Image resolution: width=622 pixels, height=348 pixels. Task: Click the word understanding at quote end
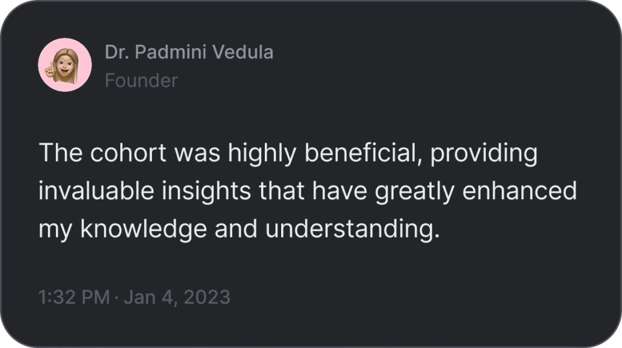pyautogui.click(x=353, y=229)
